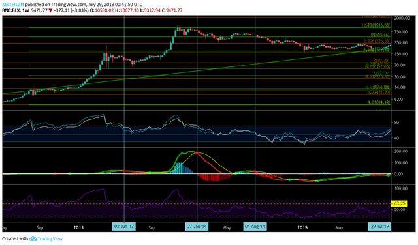Screen dimensions: 418x245
Task: Click the 70.00 price axis label
Action: (x=400, y=65)
